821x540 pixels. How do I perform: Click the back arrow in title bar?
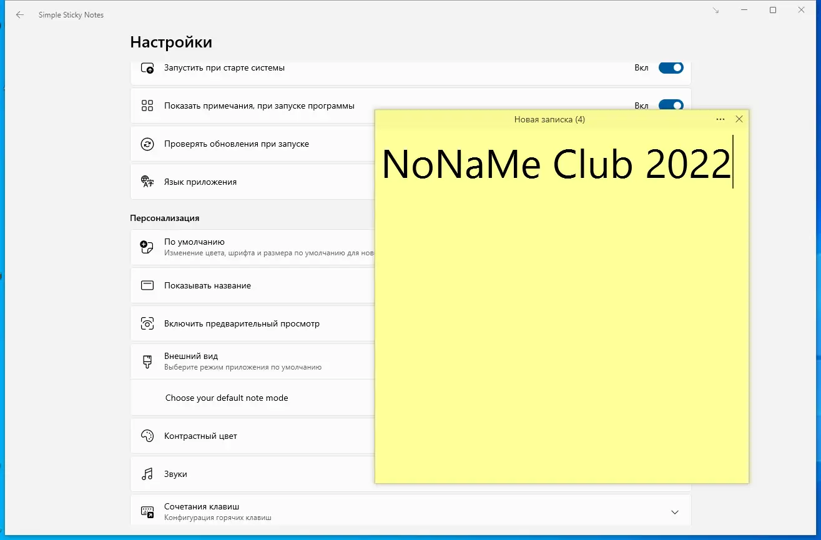click(20, 15)
